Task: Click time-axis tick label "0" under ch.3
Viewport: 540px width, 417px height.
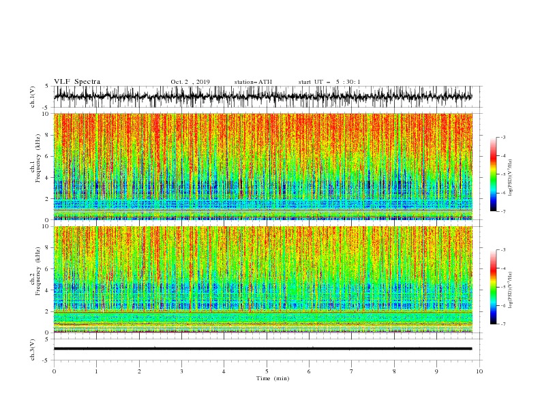Action: pos(54,371)
